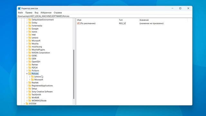Image resolution: width=206 pixels, height=116 pixels.
Task: Select the Setup key label
Action: pos(34,89)
